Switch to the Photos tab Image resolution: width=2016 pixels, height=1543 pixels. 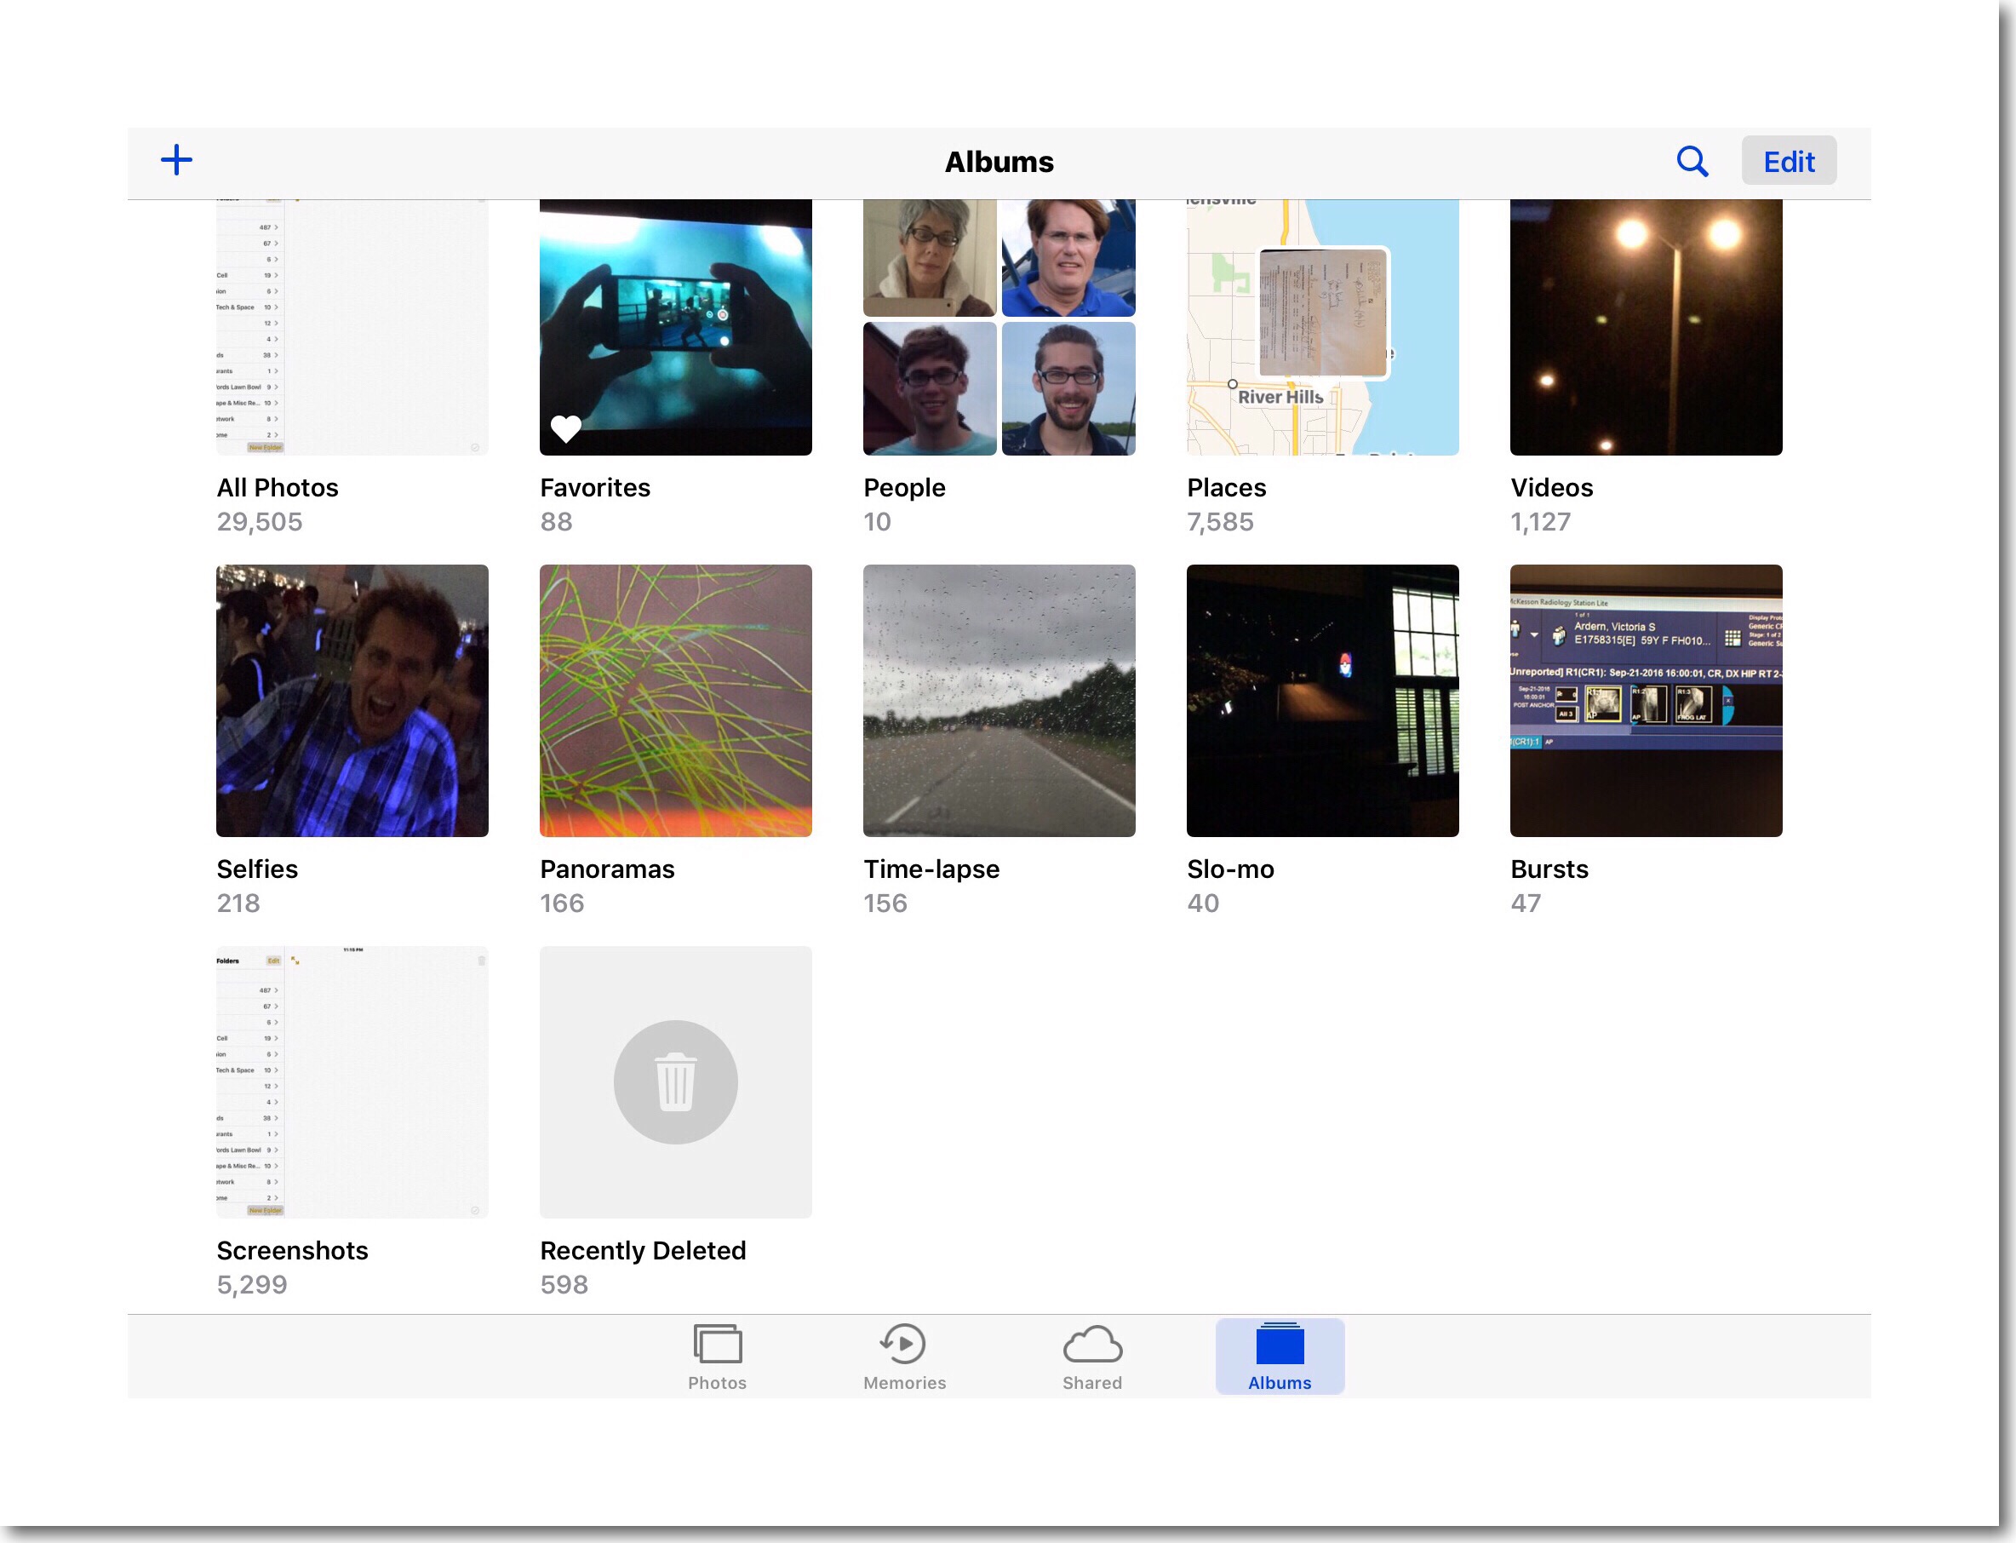[x=717, y=1357]
